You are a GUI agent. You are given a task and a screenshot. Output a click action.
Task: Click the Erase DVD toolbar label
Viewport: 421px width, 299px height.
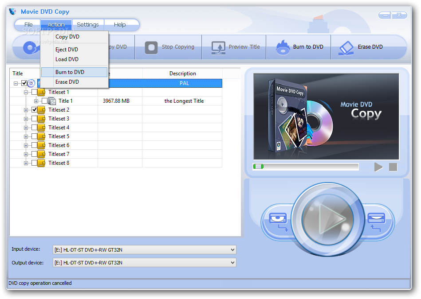pos(370,47)
